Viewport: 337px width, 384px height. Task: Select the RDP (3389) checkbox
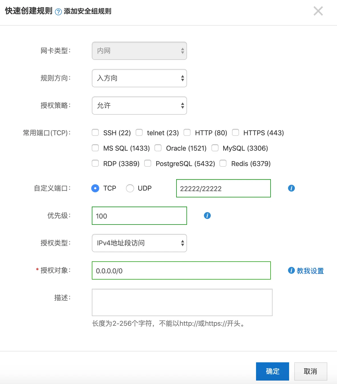(95, 163)
